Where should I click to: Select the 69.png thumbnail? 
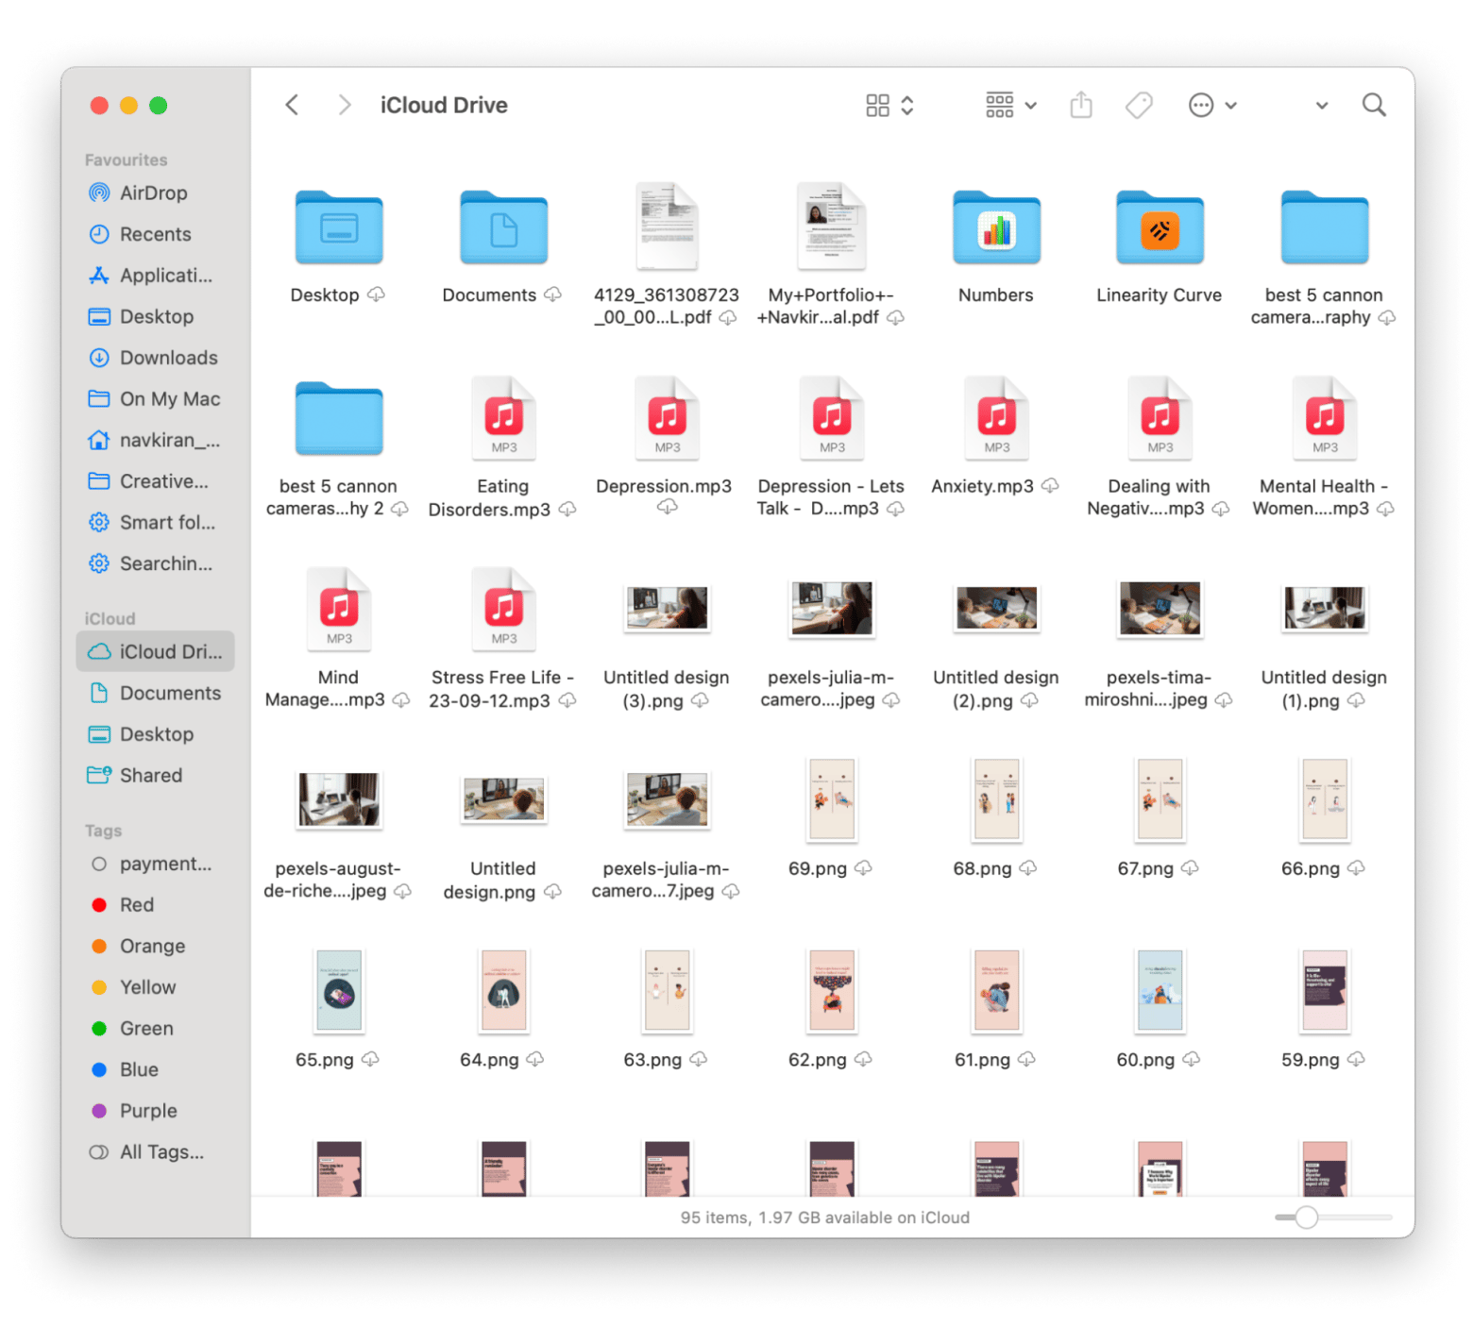point(832,799)
